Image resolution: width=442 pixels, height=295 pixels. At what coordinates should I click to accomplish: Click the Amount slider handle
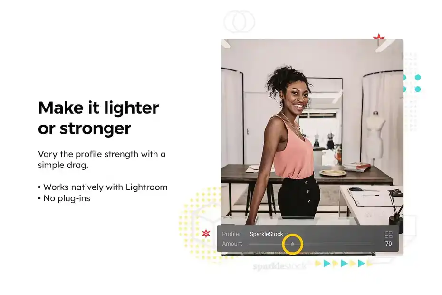293,244
